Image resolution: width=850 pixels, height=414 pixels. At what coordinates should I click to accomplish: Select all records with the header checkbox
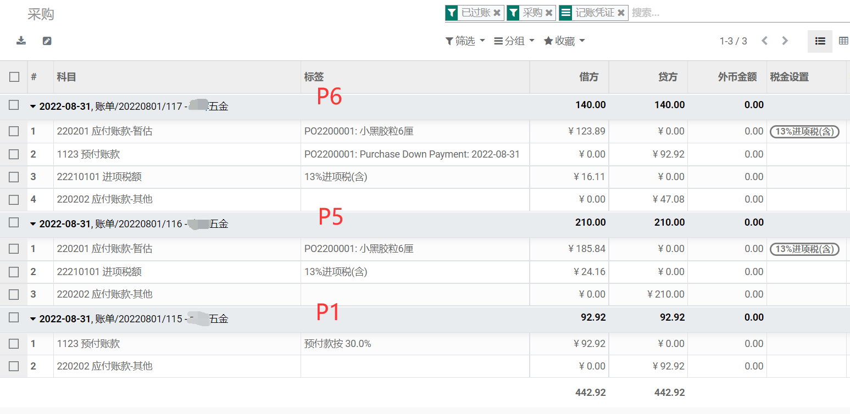pos(14,77)
